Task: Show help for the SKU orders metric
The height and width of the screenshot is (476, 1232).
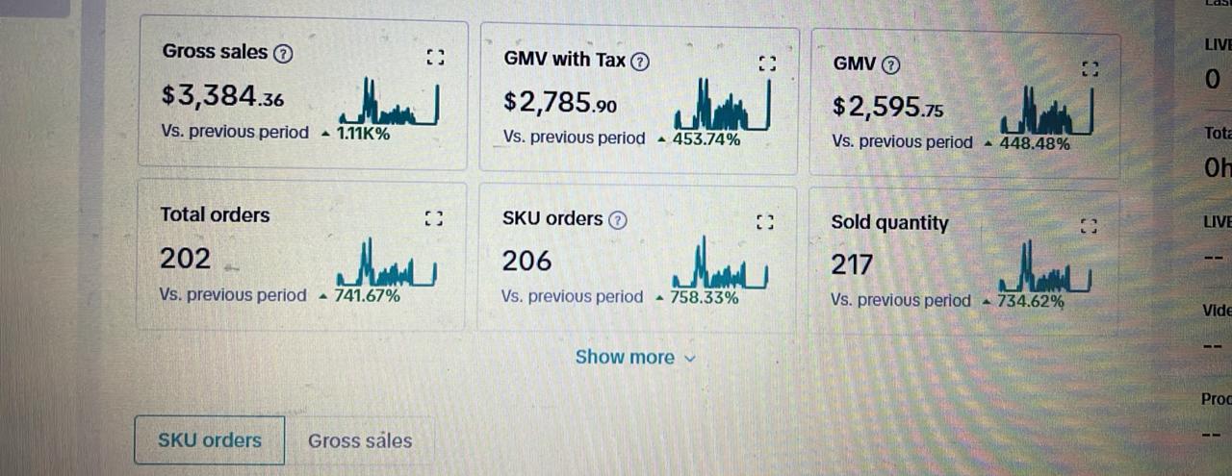Action: (617, 220)
